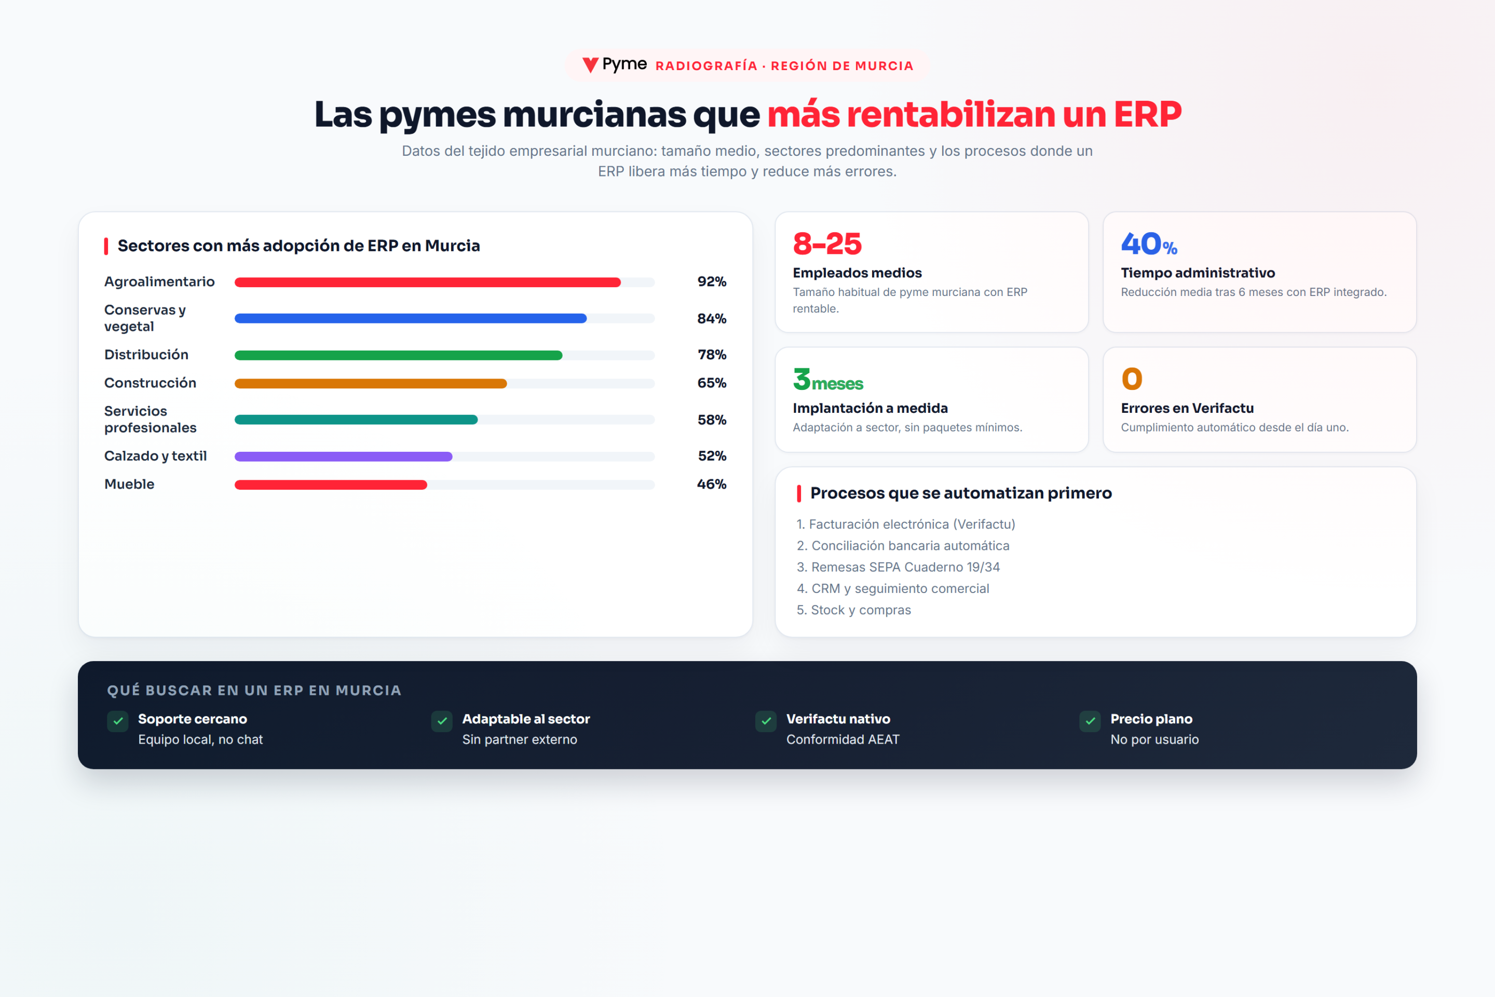Image resolution: width=1495 pixels, height=997 pixels.
Task: Click the Distribución sector label
Action: click(x=146, y=355)
